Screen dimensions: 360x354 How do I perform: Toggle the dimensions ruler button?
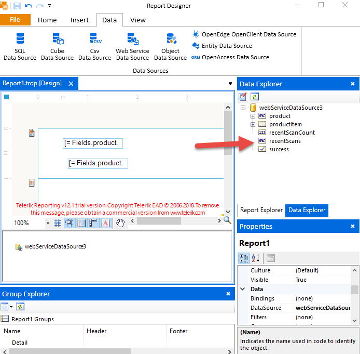[93, 223]
